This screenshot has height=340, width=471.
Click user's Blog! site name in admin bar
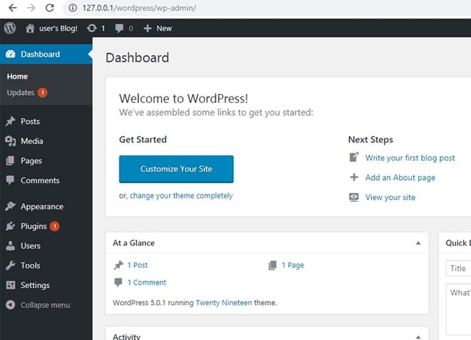pyautogui.click(x=58, y=28)
